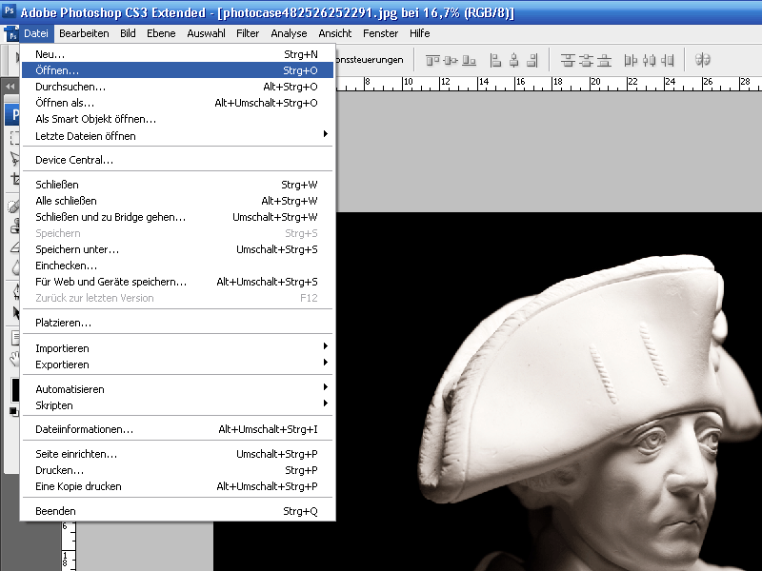Choose Als Smart Objekt öffnen...

coord(177,119)
